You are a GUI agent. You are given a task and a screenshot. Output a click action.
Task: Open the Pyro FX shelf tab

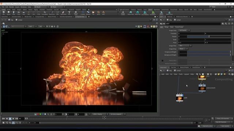click(x=186, y=10)
